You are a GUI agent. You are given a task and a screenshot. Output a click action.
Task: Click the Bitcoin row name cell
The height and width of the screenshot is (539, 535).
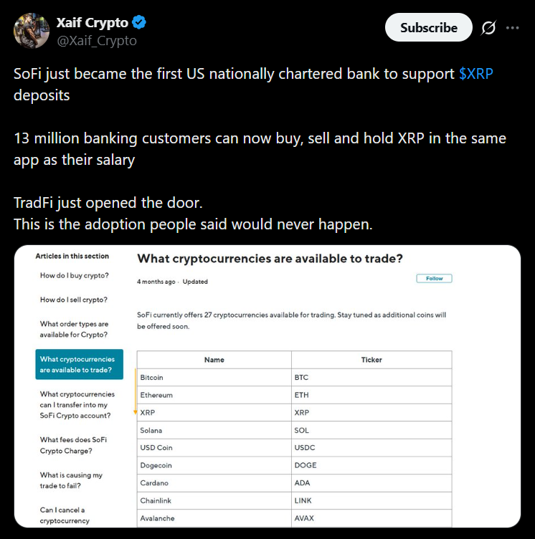coord(214,378)
